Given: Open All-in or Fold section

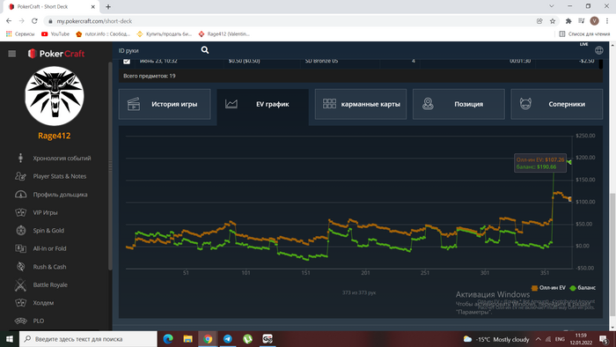Looking at the screenshot, I should pyautogui.click(x=49, y=248).
